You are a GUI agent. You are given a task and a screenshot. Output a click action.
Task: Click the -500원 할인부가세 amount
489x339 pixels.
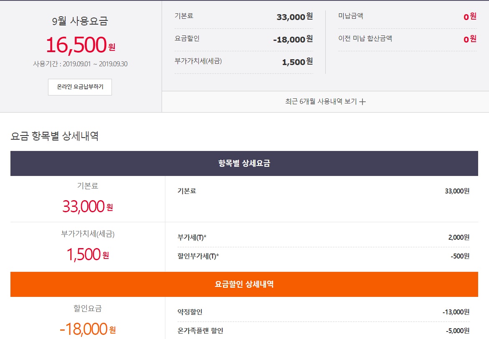460,256
